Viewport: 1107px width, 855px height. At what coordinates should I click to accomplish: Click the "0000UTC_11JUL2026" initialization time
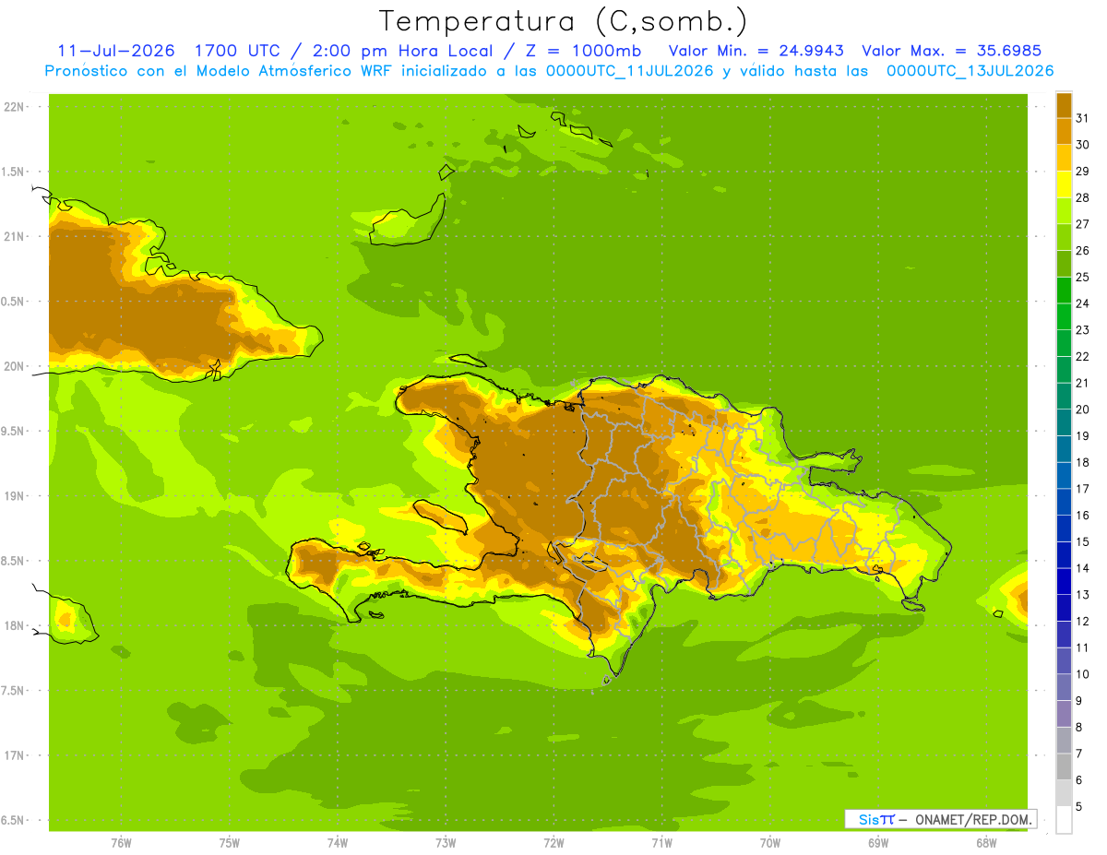[630, 71]
